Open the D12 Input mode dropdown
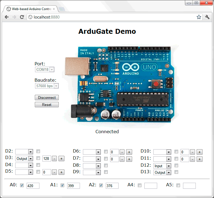Viewport: 214px width, 198px height. pyautogui.click(x=162, y=166)
